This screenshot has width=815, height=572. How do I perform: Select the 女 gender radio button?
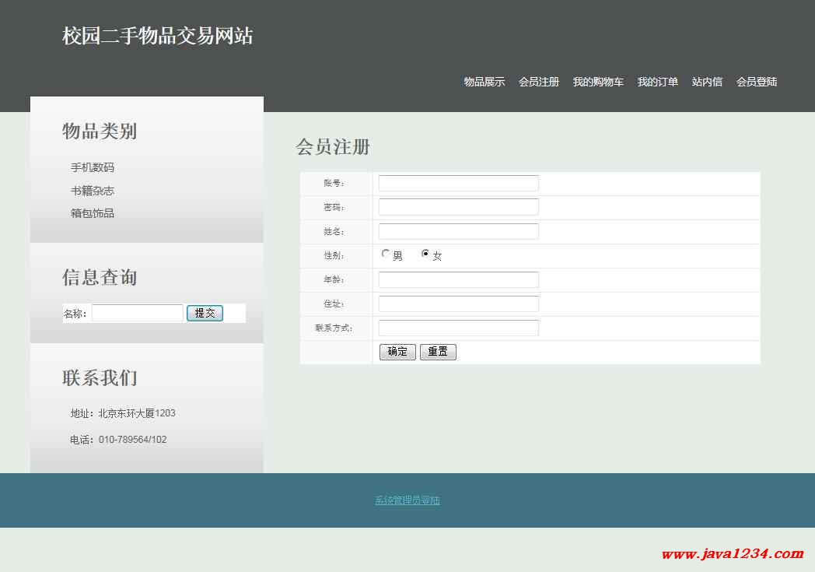pos(425,254)
